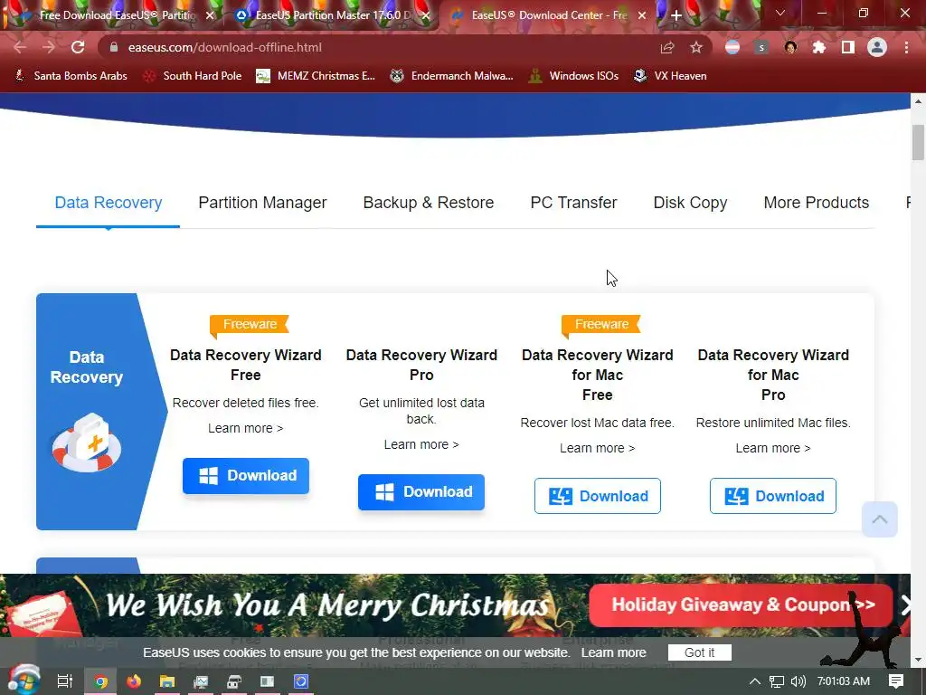Open South Hard Pole bookmark
Image resolution: width=926 pixels, height=695 pixels.
pos(194,76)
